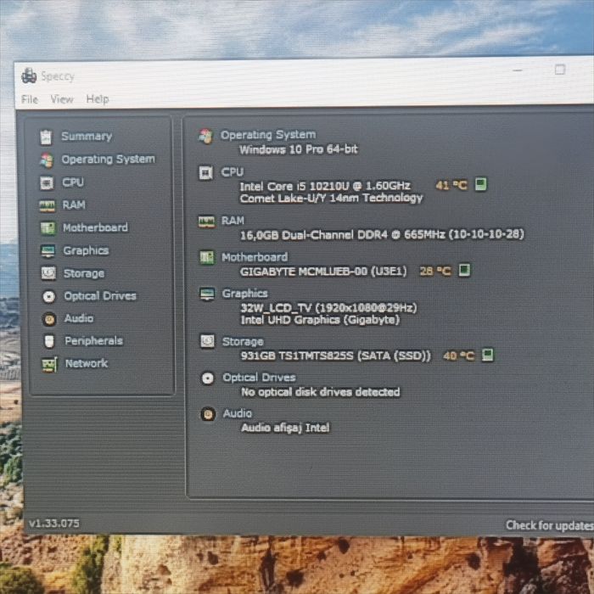The height and width of the screenshot is (594, 594).
Task: Go to Storage label in sidebar
Action: point(84,273)
